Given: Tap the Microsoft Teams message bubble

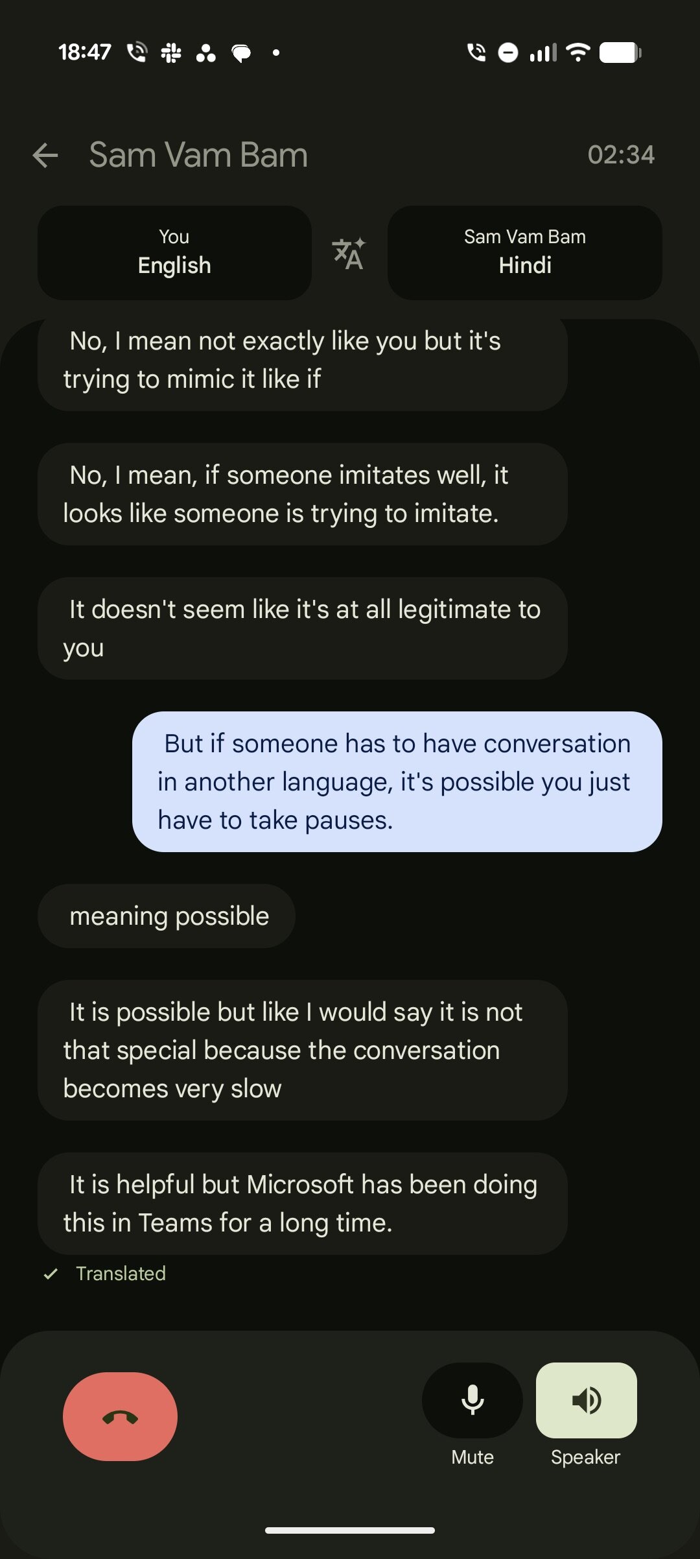Looking at the screenshot, I should 302,1204.
